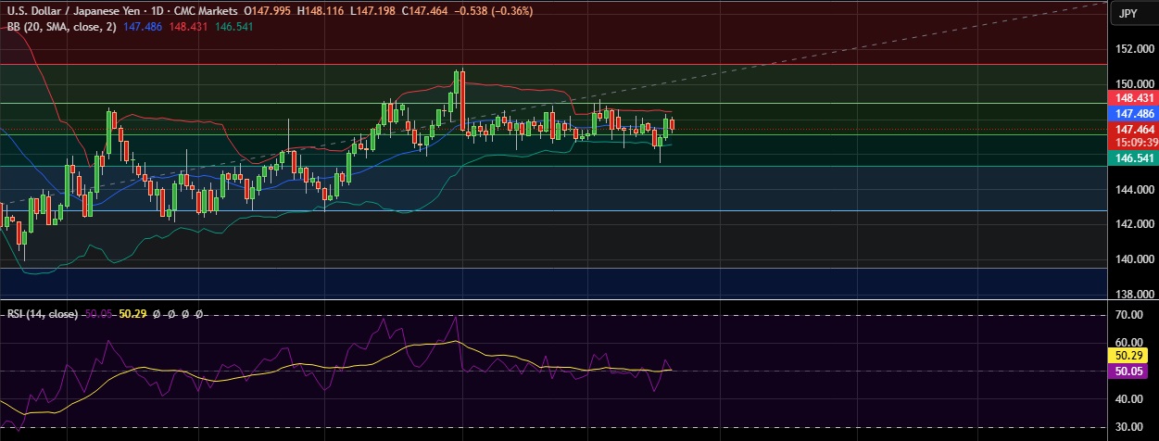This screenshot has width=1159, height=441.
Task: Select the RSI (14, close) indicator legend
Action: coord(42,314)
